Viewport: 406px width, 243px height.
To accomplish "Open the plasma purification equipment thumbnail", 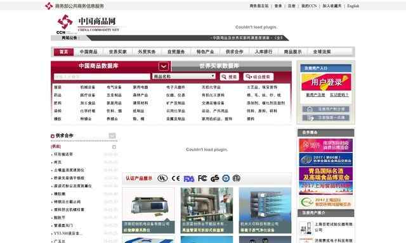I will click(265, 210).
